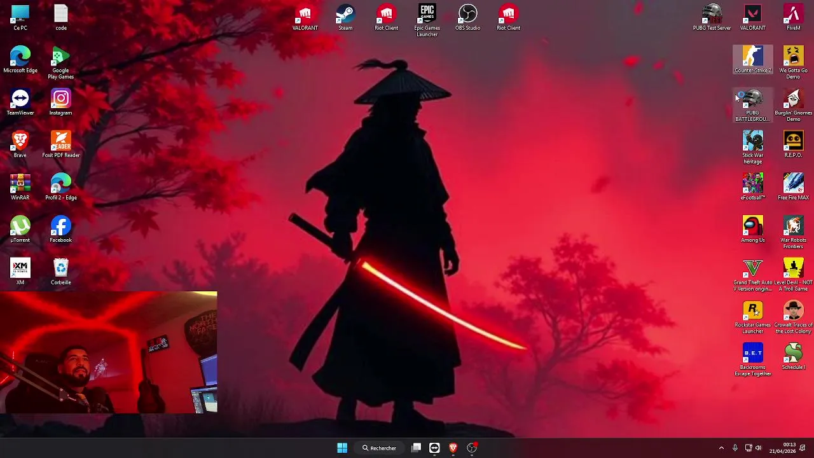The image size is (814, 458).
Task: Open the notification center icon
Action: pyautogui.click(x=803, y=448)
